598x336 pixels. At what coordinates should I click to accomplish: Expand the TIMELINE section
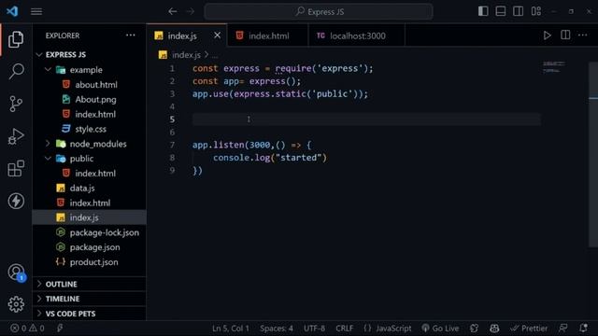tap(90, 299)
